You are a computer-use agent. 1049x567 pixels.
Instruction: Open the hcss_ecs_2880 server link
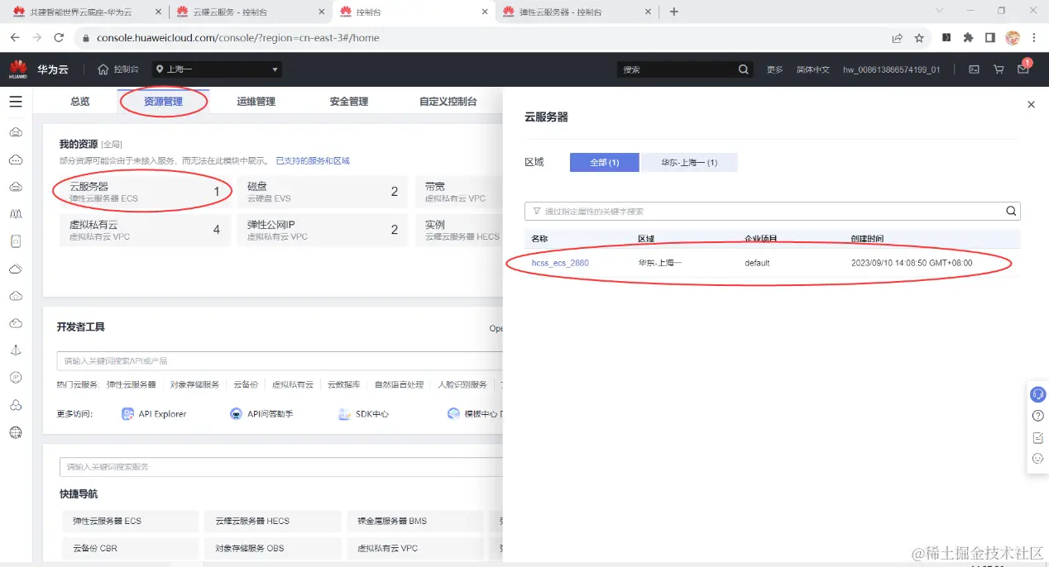560,263
